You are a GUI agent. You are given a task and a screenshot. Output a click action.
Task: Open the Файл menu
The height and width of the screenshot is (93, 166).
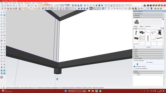click(2, 3)
